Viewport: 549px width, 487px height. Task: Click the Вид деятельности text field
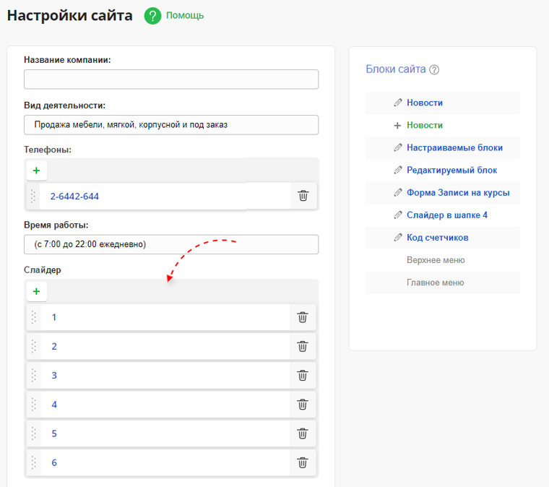tap(171, 125)
